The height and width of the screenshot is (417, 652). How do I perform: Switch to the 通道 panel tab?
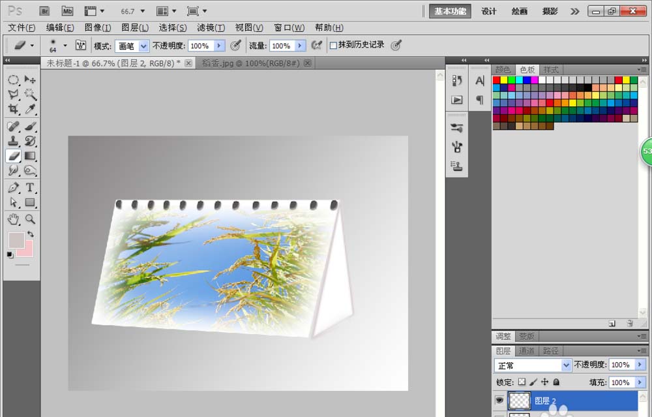coord(526,351)
